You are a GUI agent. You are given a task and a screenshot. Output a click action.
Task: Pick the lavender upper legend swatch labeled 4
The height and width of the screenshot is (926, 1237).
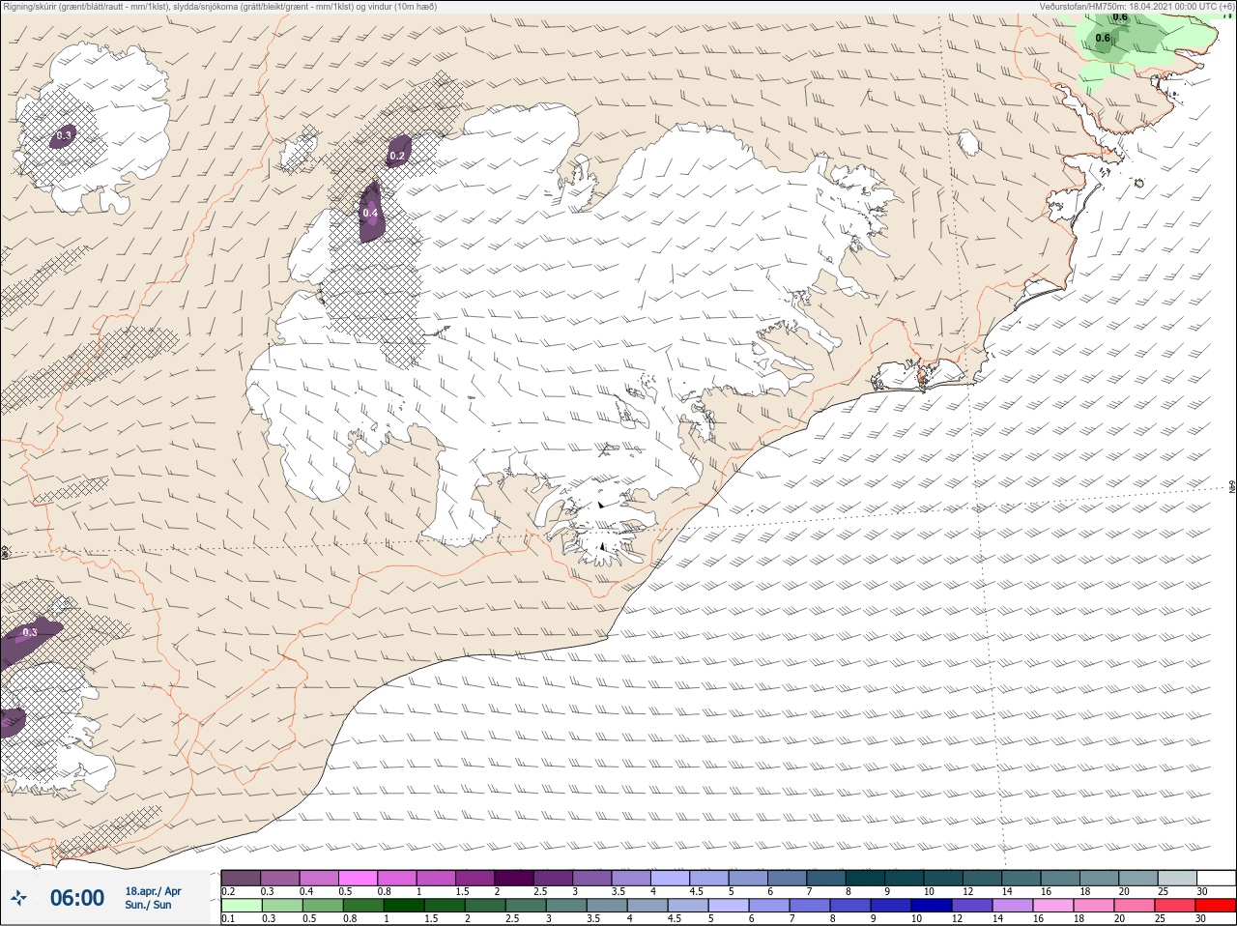(671, 878)
